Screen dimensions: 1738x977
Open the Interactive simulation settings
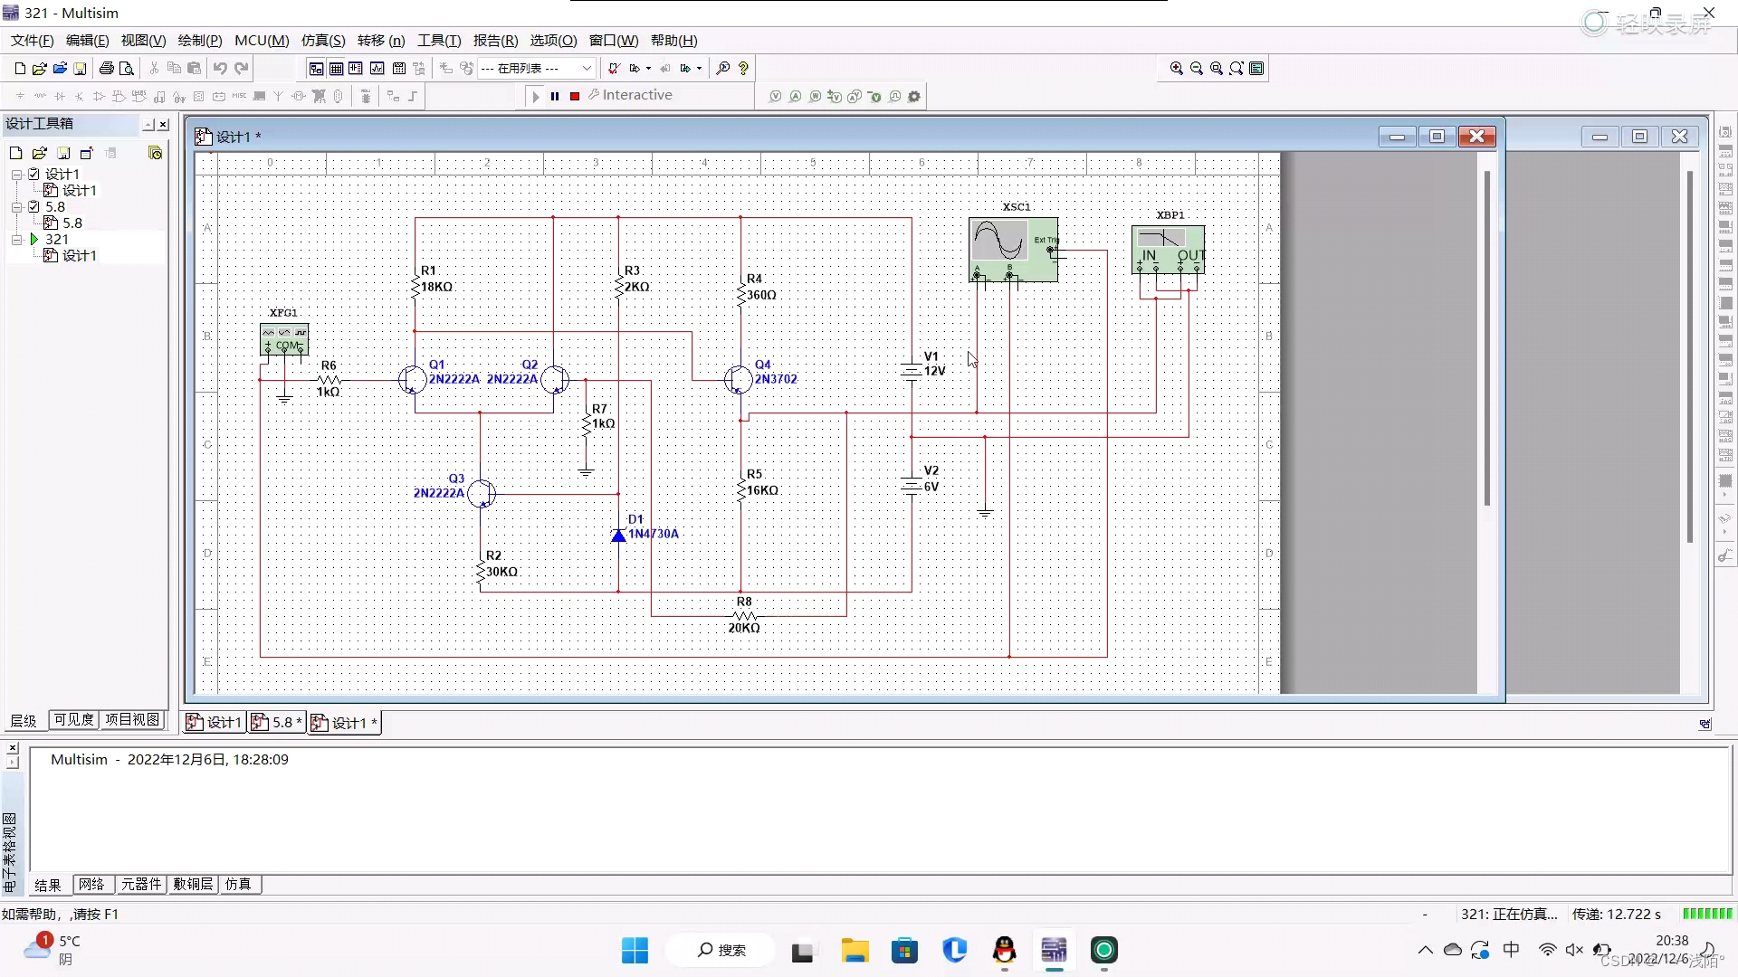point(914,96)
